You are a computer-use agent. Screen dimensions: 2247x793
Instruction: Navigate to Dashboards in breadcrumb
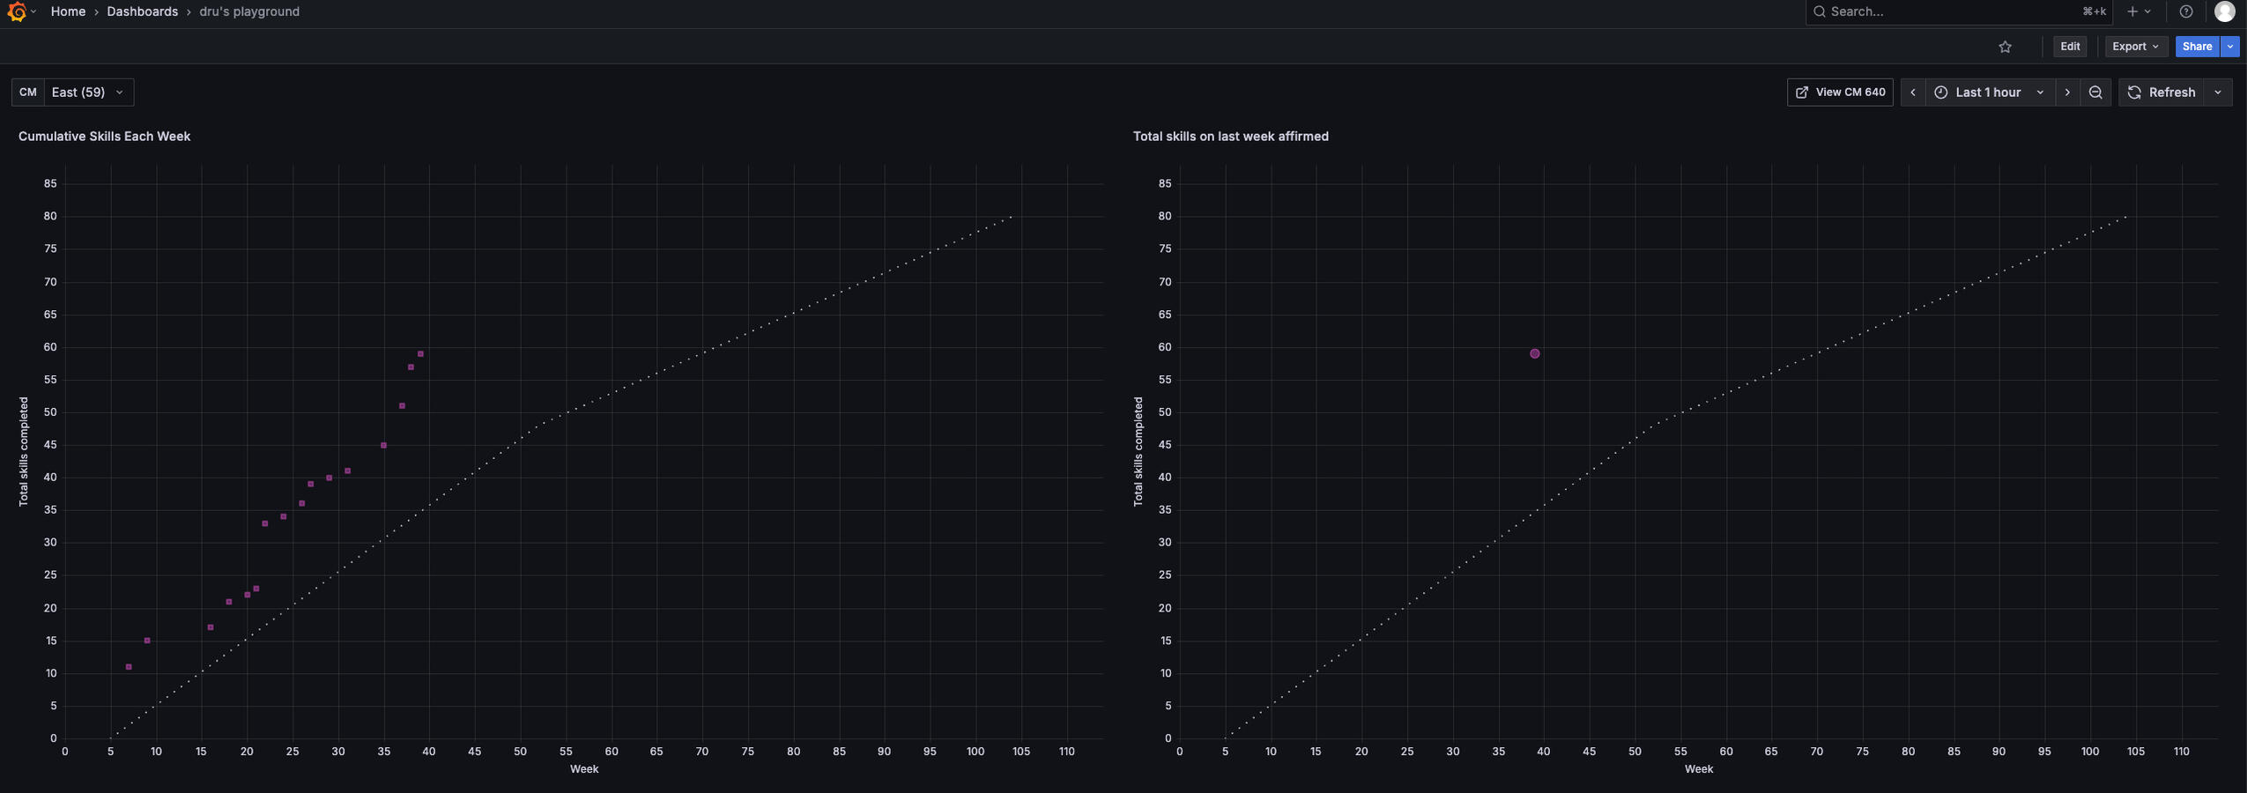142,11
